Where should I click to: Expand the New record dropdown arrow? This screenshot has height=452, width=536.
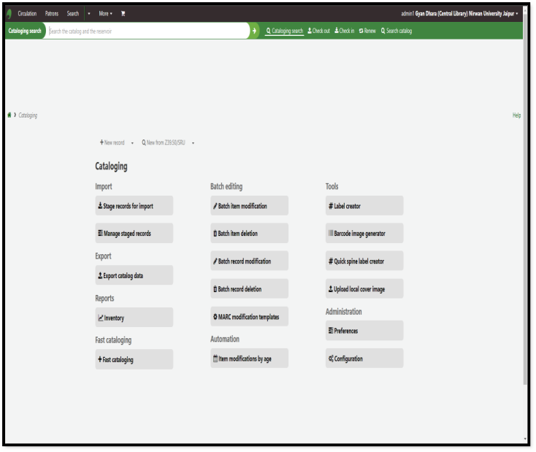coord(132,143)
